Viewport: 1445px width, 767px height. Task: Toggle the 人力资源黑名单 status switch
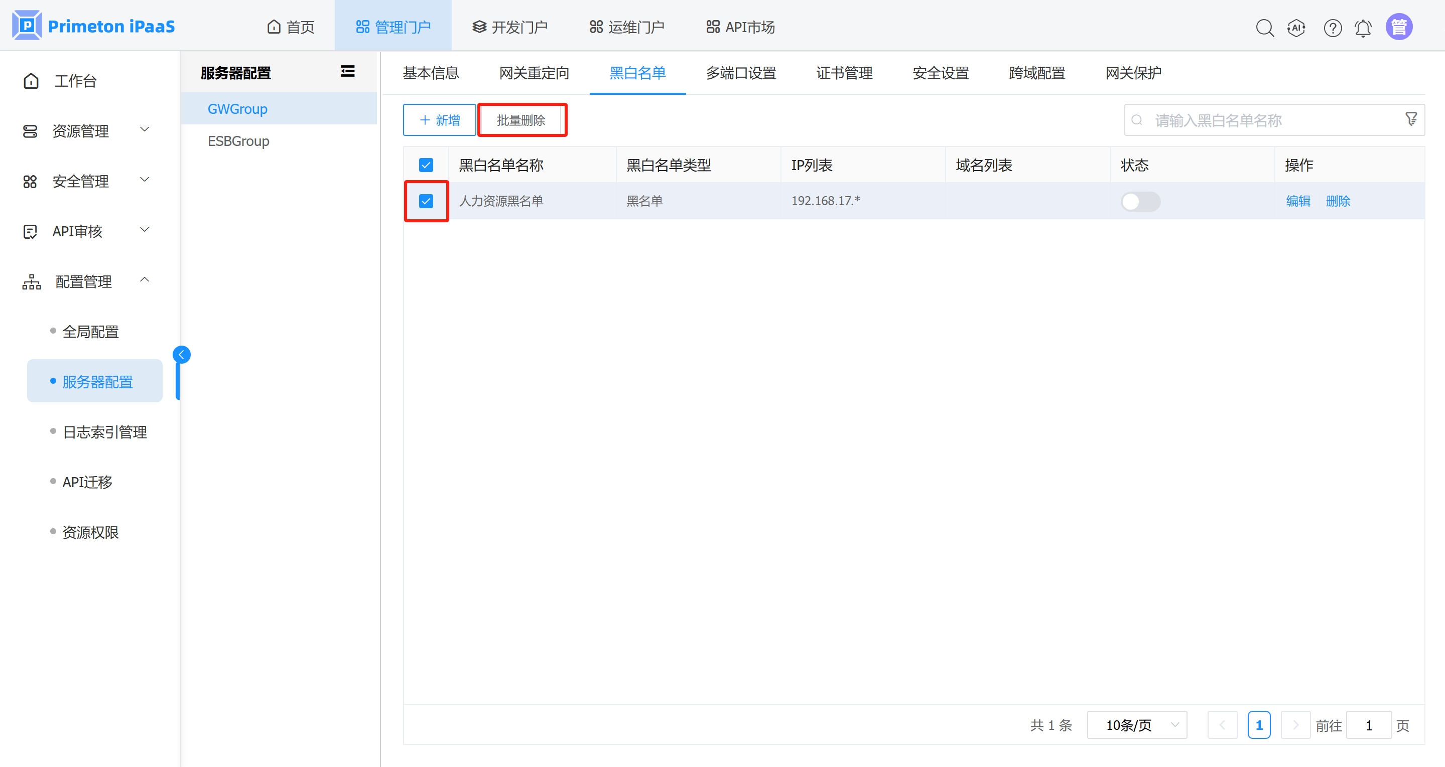coord(1140,201)
